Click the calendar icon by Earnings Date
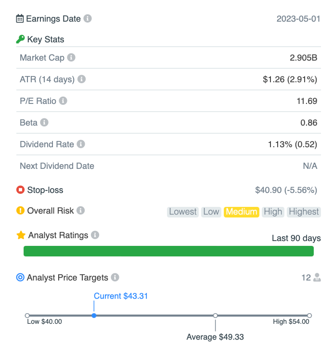 click(x=20, y=18)
